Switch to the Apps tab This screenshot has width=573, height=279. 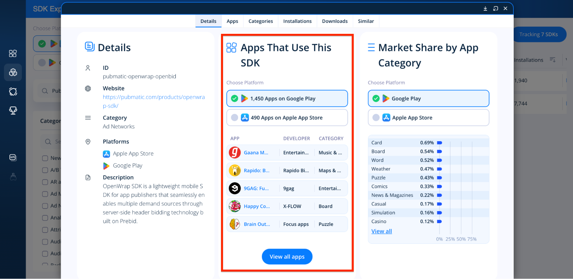click(x=232, y=21)
